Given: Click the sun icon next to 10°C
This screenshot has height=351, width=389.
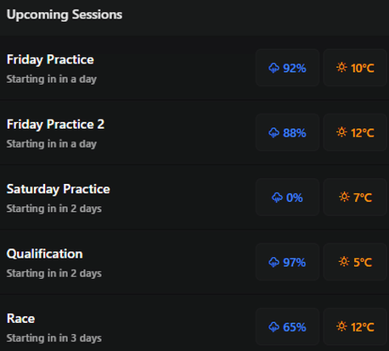Looking at the screenshot, I should pyautogui.click(x=341, y=68).
